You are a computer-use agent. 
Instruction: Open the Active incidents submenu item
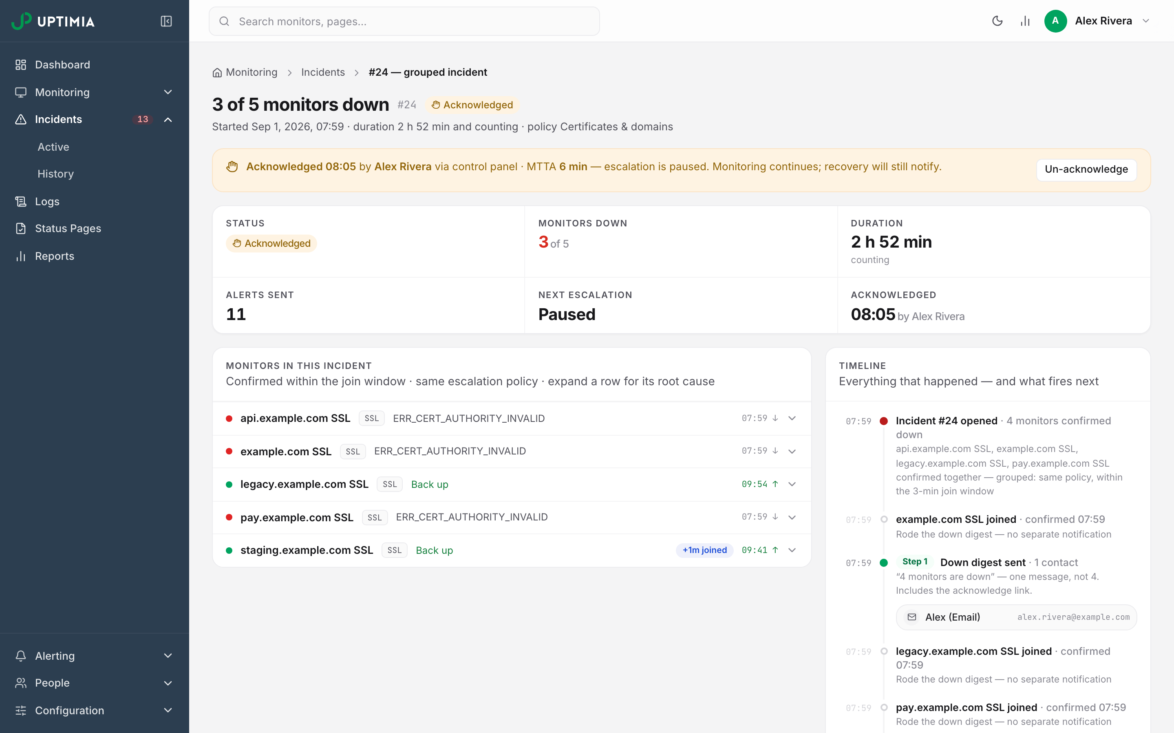coord(53,147)
